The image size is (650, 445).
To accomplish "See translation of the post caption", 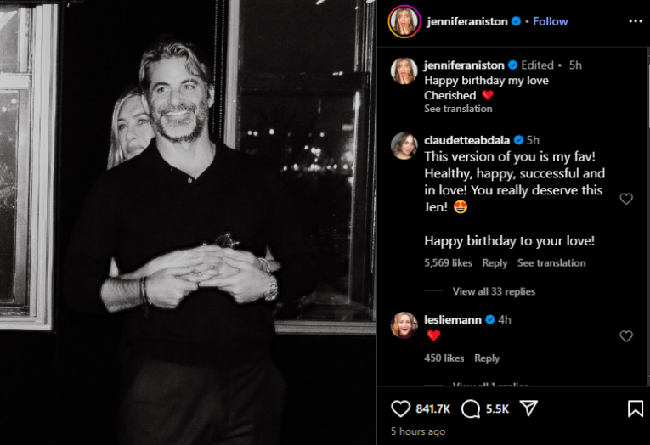I will (x=458, y=109).
